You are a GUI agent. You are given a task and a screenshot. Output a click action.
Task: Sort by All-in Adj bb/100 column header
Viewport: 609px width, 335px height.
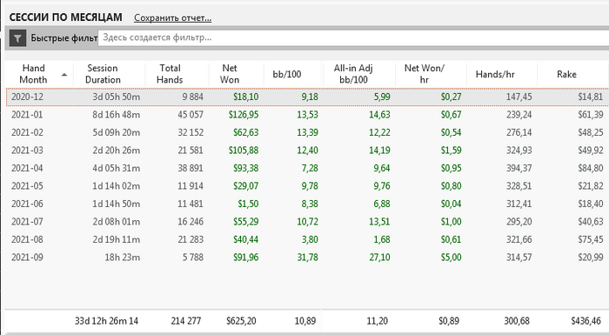click(x=353, y=74)
